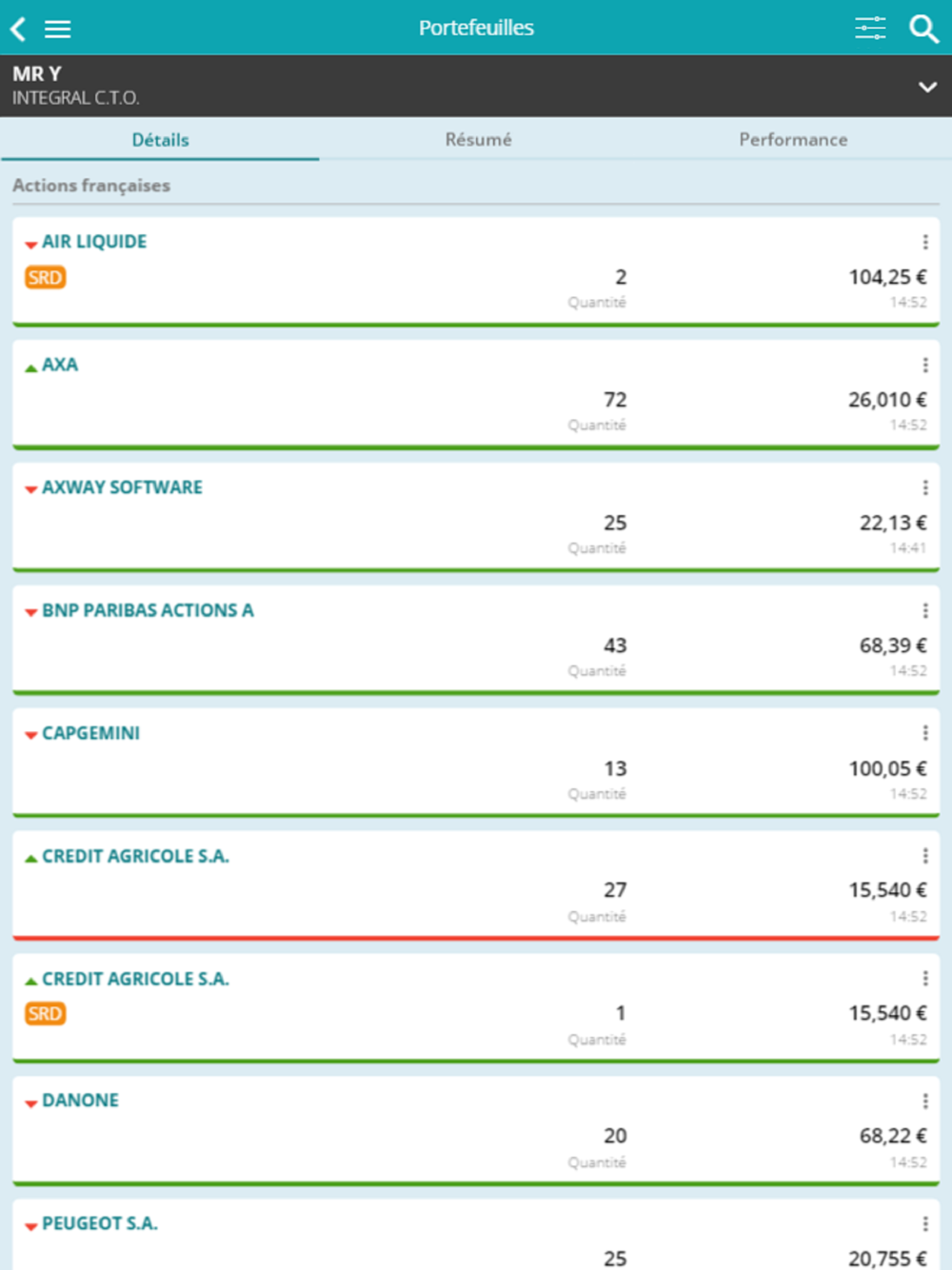Open the PEUGEOT S.A. stock link
This screenshot has width=952, height=1270.
(100, 1223)
